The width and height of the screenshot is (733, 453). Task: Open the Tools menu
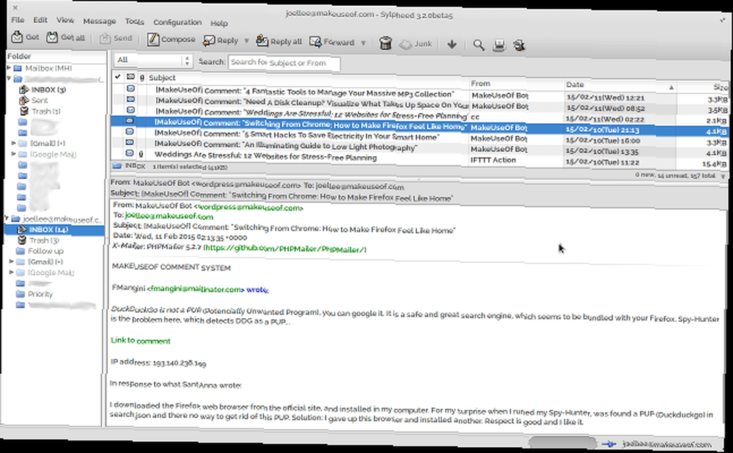click(x=134, y=21)
